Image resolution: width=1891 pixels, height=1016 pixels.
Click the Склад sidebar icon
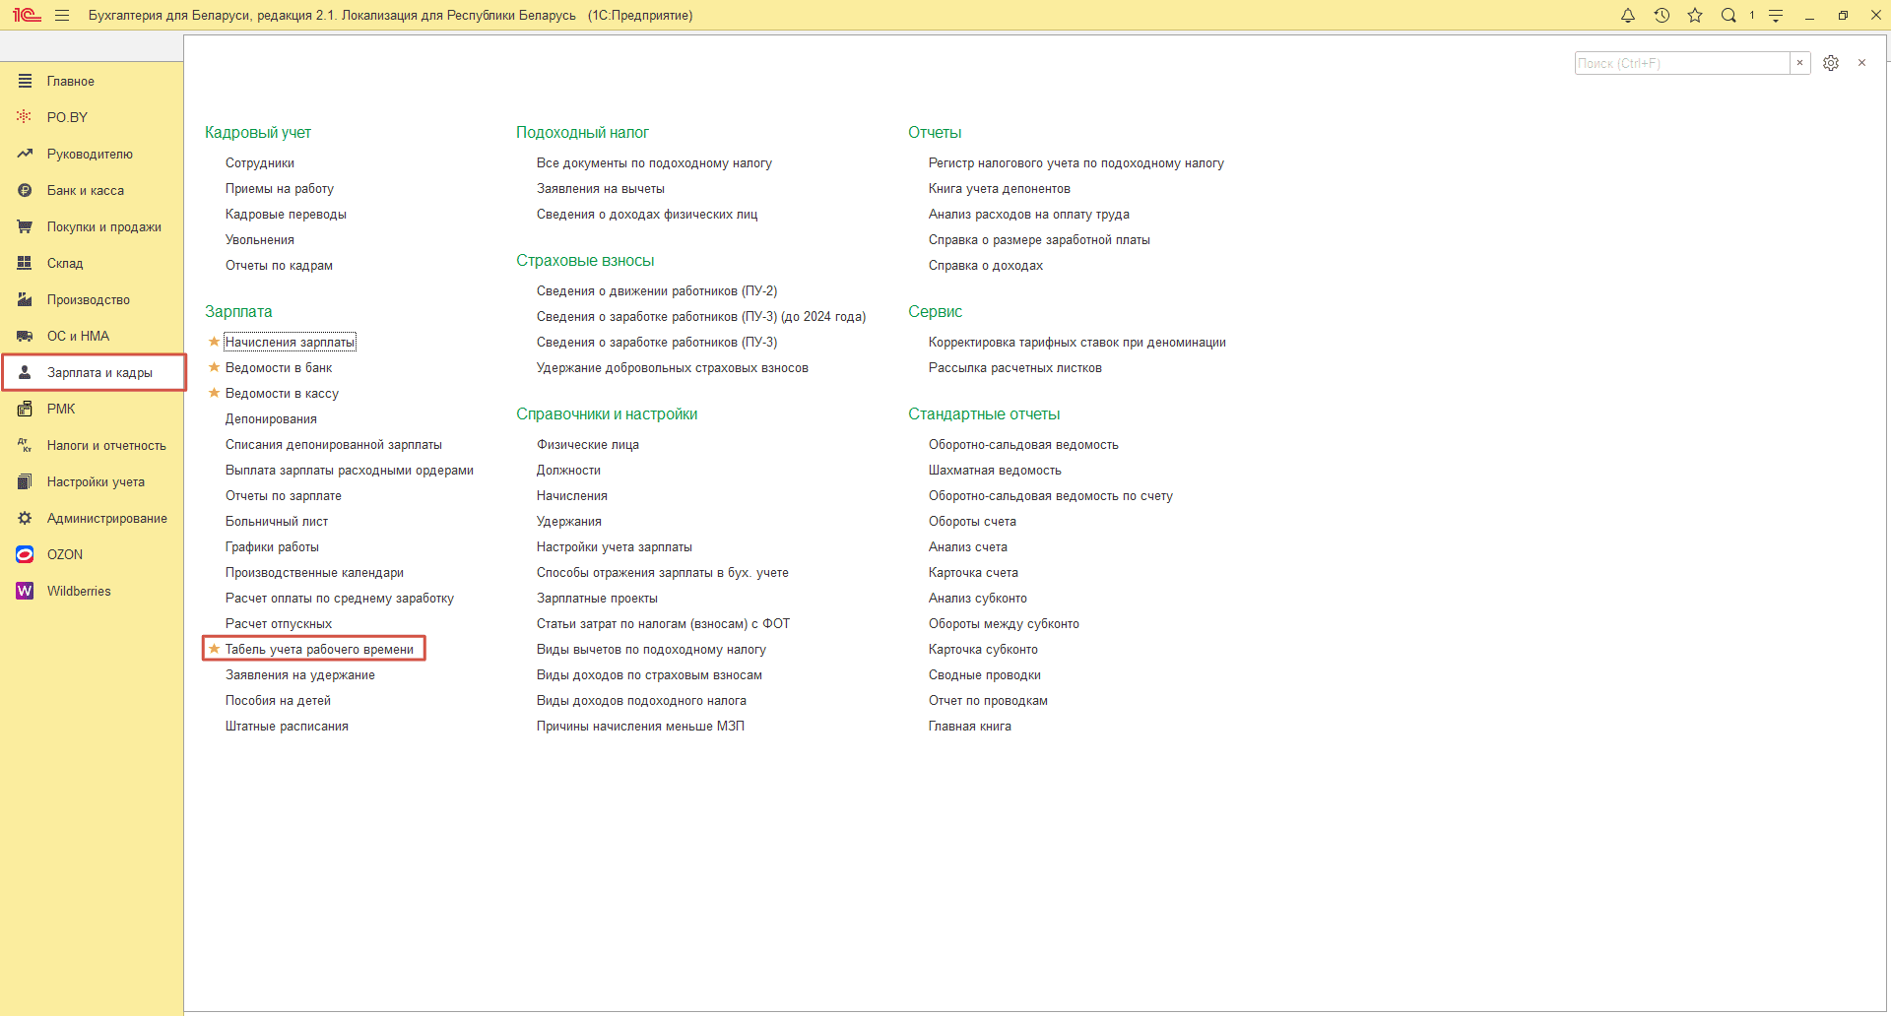pyautogui.click(x=25, y=263)
